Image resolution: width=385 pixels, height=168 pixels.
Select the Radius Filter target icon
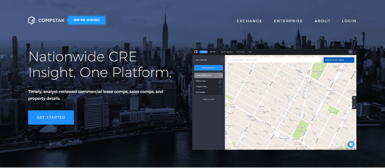pos(220,81)
